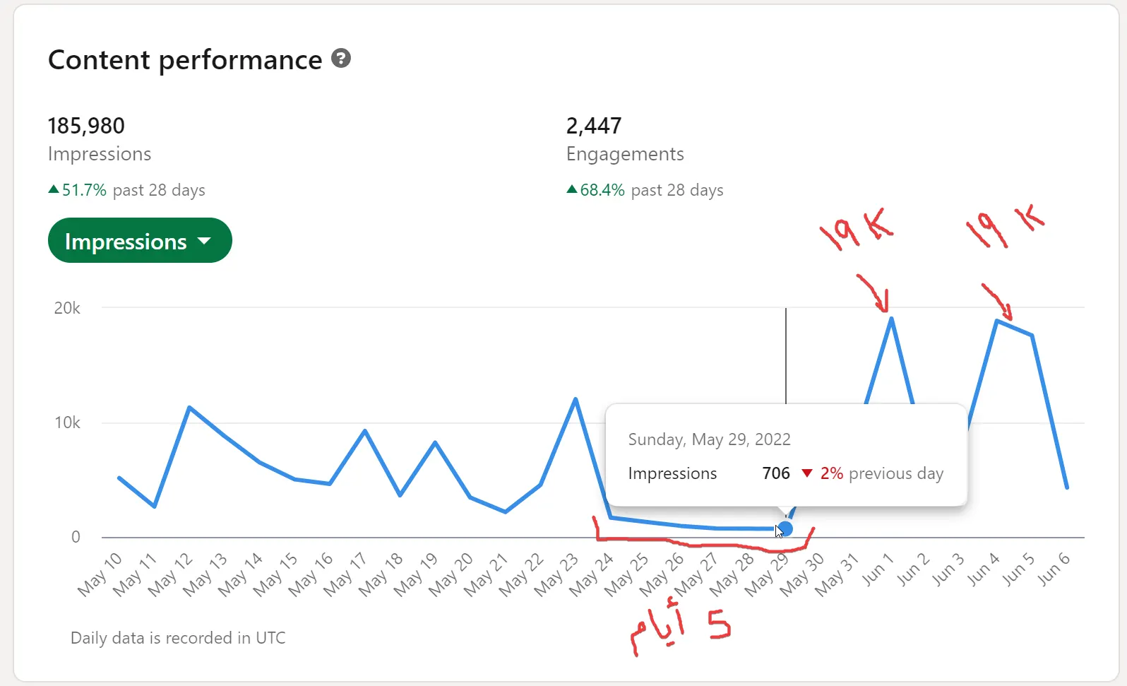1127x686 pixels.
Task: Click the May 19 peak on the line
Action: (435, 442)
